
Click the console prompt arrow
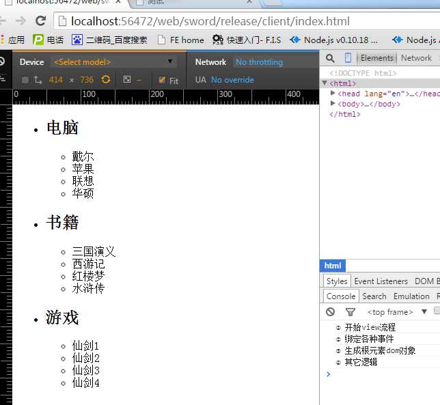[329, 374]
